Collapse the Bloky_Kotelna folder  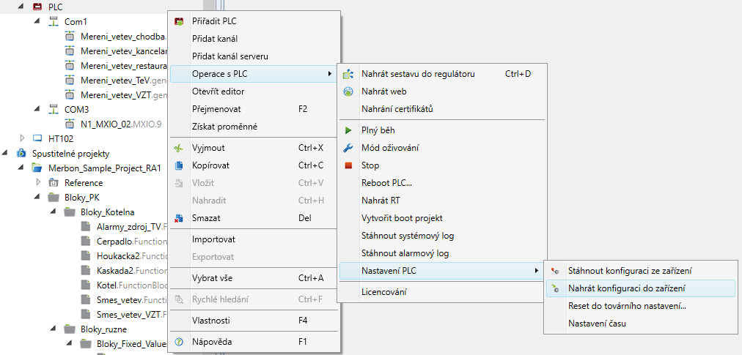[x=54, y=212]
